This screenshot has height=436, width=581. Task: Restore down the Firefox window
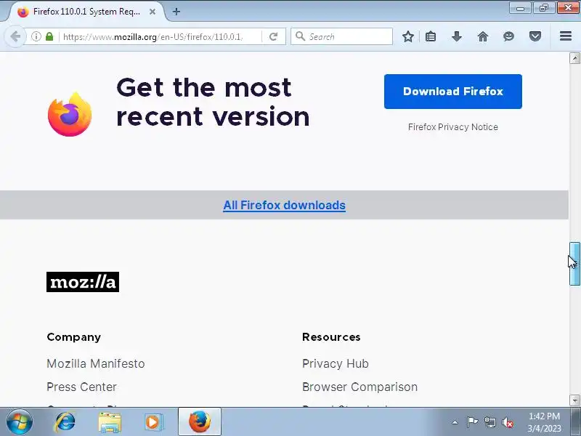click(x=544, y=8)
